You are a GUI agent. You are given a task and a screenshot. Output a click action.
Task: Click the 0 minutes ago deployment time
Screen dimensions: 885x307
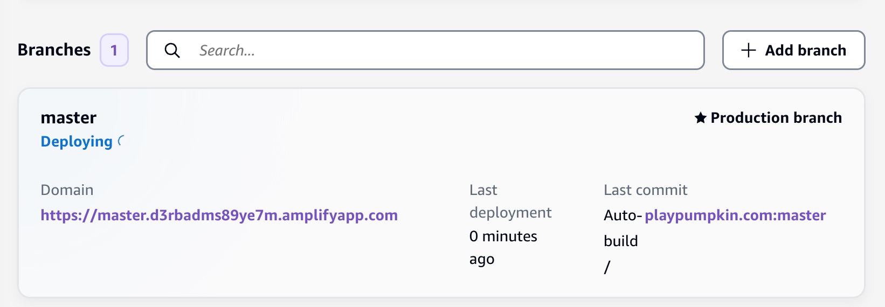(x=503, y=247)
